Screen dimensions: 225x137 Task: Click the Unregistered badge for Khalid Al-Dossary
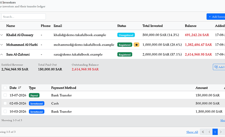pyautogui.click(x=126, y=35)
